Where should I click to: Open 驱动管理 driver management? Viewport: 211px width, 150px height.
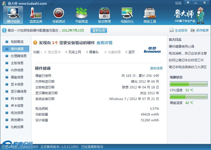click(x=104, y=15)
